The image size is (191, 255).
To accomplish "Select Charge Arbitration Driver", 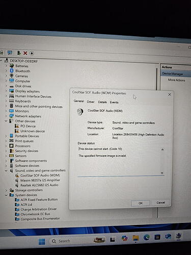I will (x=39, y=209).
